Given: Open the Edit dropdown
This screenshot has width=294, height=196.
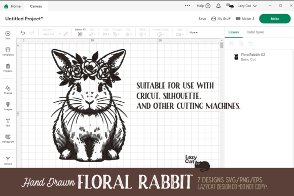Looking at the screenshot, I should 92,32.
